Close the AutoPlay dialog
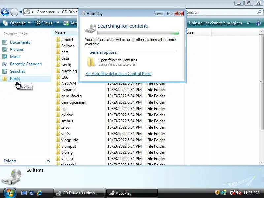Viewport: 264px width, 198px height. [x=179, y=13]
